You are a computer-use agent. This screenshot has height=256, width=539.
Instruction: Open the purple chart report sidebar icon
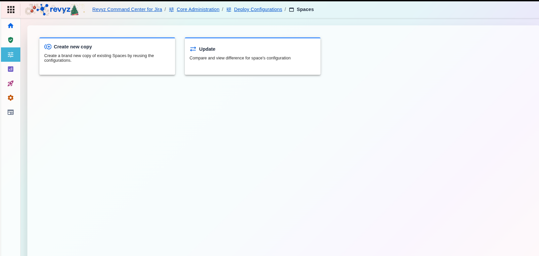11,69
